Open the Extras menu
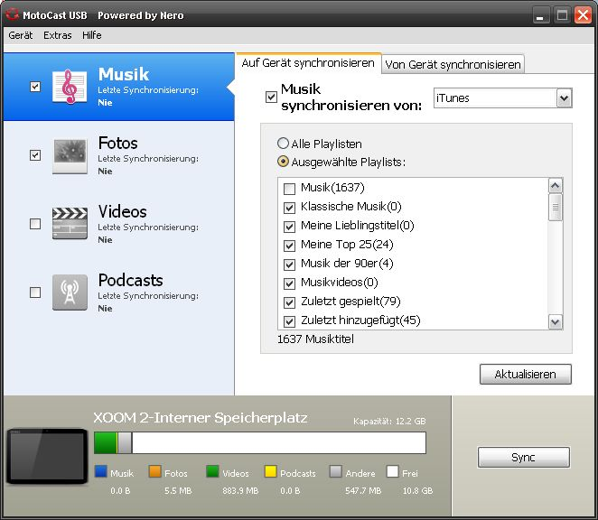This screenshot has height=520, width=598. (x=58, y=35)
